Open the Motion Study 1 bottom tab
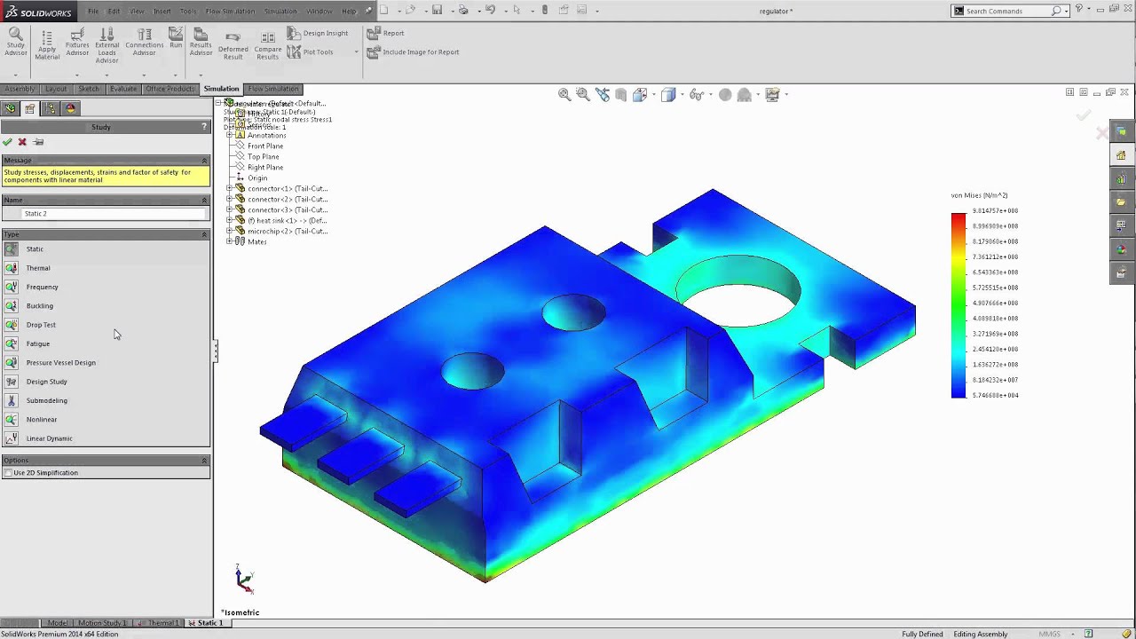 tap(102, 623)
